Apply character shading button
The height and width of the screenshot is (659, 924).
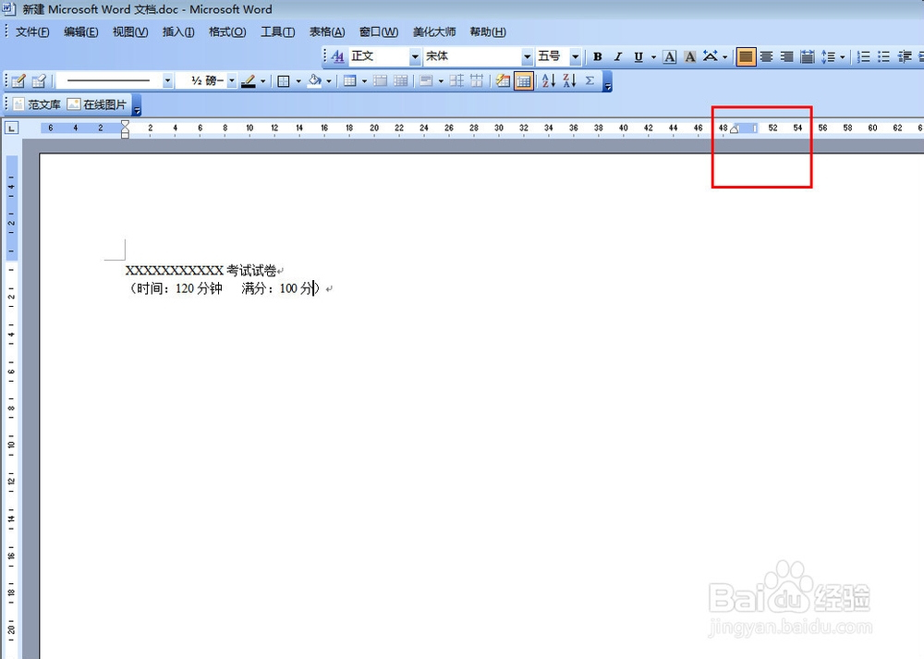point(689,56)
